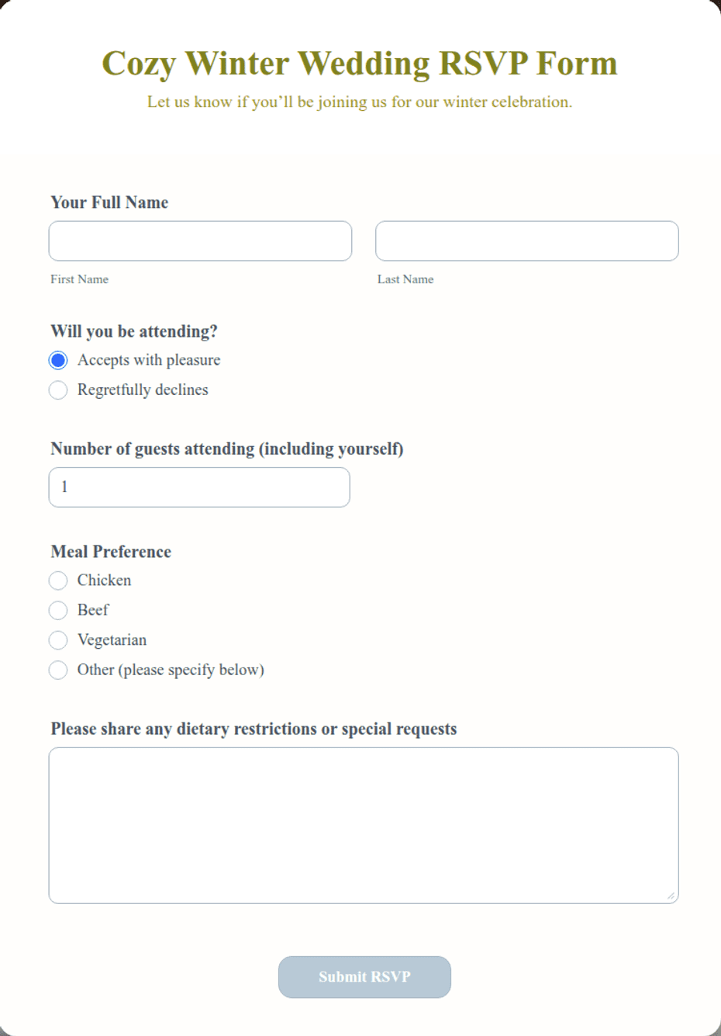Choose the Vegetarian meal option
Image resolution: width=721 pixels, height=1036 pixels.
[x=58, y=640]
